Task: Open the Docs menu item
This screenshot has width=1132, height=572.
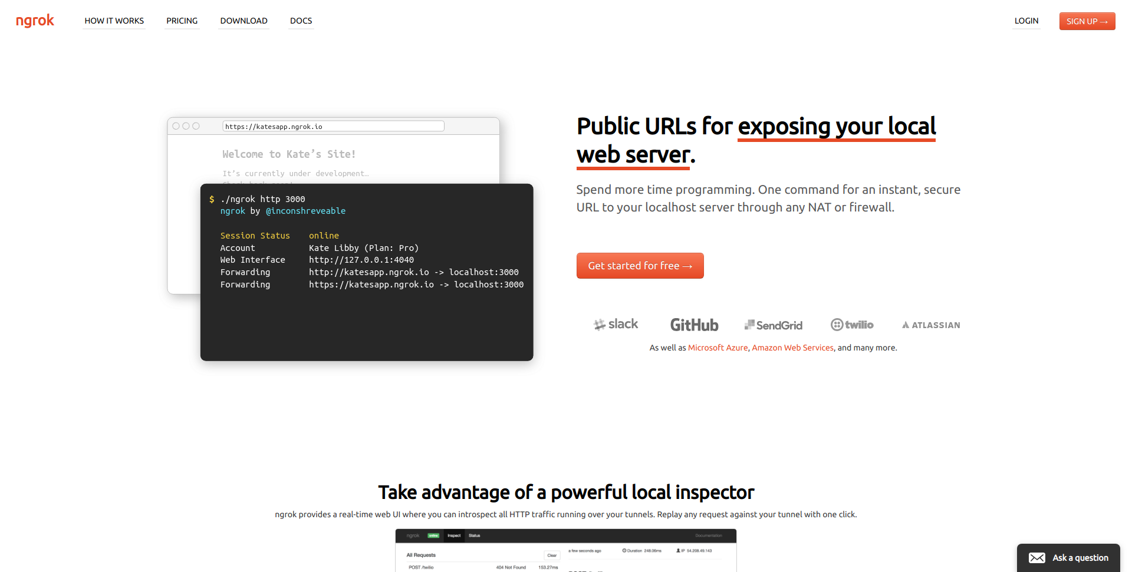Action: pos(301,21)
